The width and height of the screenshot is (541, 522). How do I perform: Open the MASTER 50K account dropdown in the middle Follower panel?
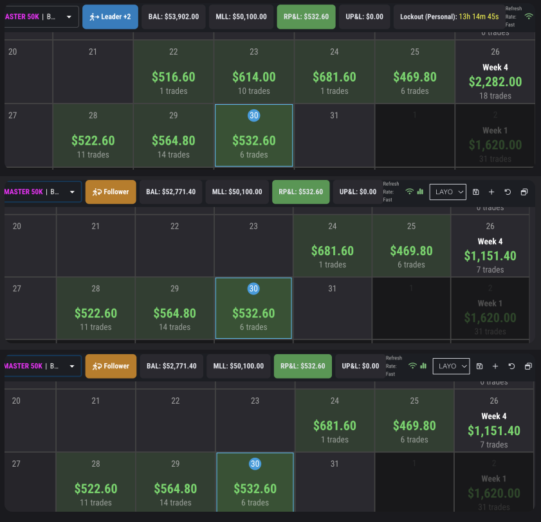(43, 192)
